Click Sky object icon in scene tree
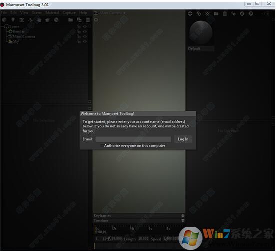 (11, 42)
